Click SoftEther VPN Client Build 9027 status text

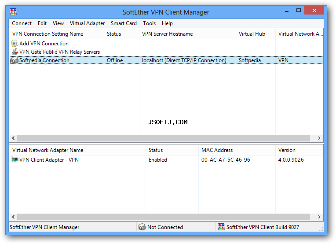[263, 227]
